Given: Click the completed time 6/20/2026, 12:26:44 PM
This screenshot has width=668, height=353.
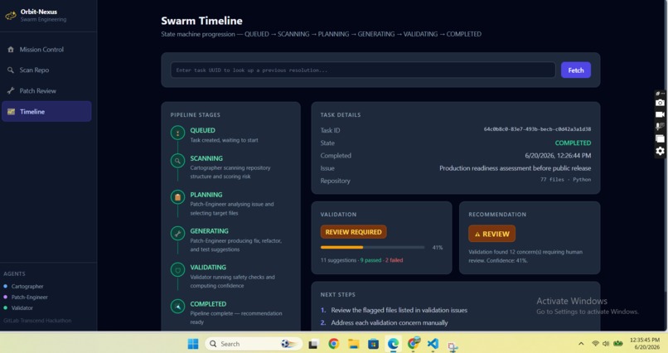Looking at the screenshot, I should pos(558,156).
